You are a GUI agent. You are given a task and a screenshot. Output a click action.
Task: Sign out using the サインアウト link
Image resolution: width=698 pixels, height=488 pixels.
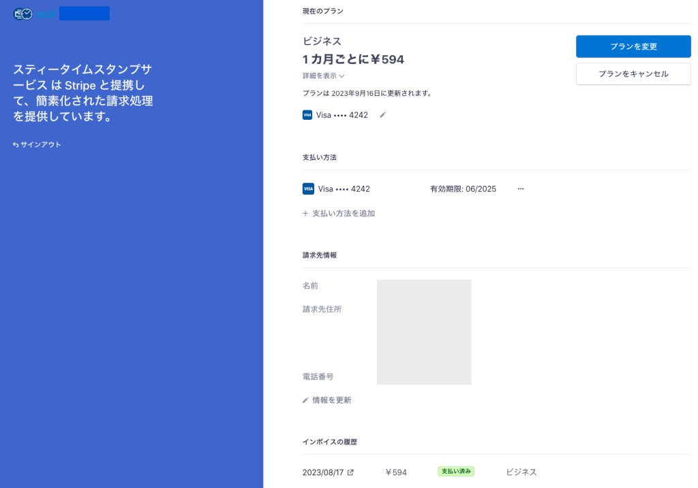point(37,144)
